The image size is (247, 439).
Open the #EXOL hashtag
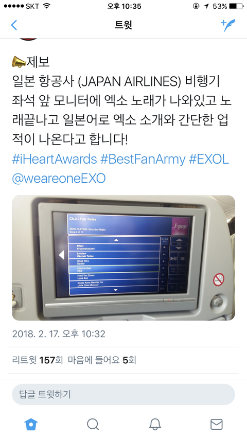[209, 160]
